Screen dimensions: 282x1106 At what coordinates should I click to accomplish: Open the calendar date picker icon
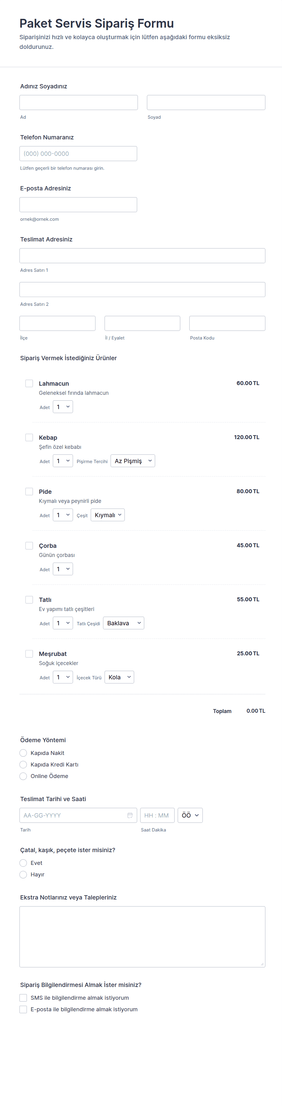[x=130, y=815]
